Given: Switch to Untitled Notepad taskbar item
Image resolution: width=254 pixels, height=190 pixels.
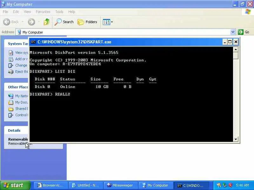Looking at the screenshot, I should tap(86, 185).
